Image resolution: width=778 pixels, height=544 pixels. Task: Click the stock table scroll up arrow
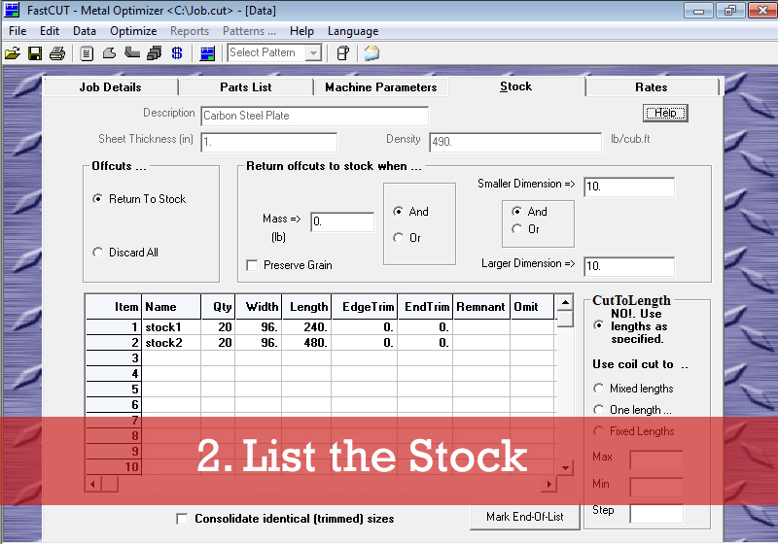click(565, 302)
